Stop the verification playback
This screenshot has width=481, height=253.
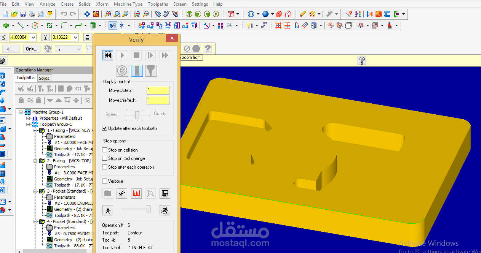[136, 55]
